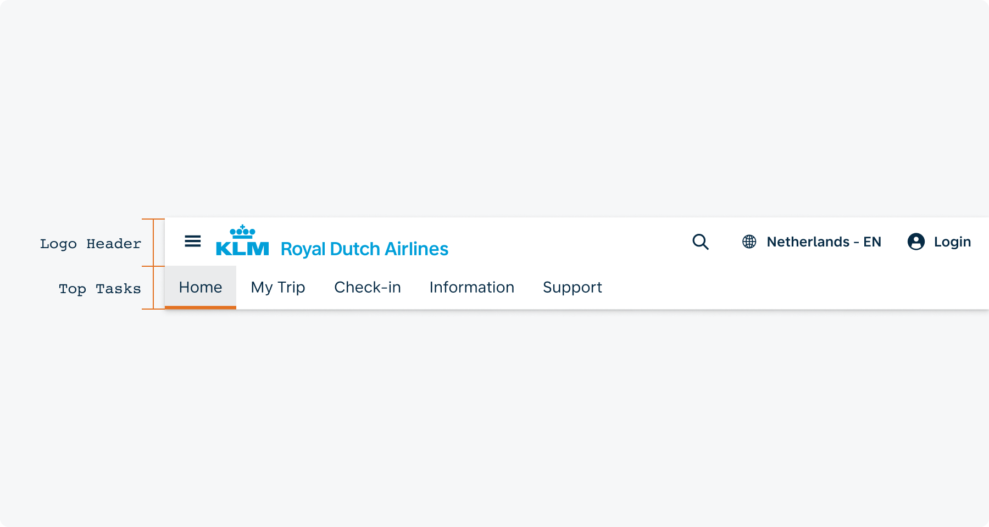Click the globe icon
The height and width of the screenshot is (527, 989).
(749, 242)
